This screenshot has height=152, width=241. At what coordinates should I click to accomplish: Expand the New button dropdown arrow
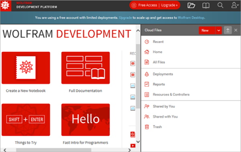[x=219, y=30]
